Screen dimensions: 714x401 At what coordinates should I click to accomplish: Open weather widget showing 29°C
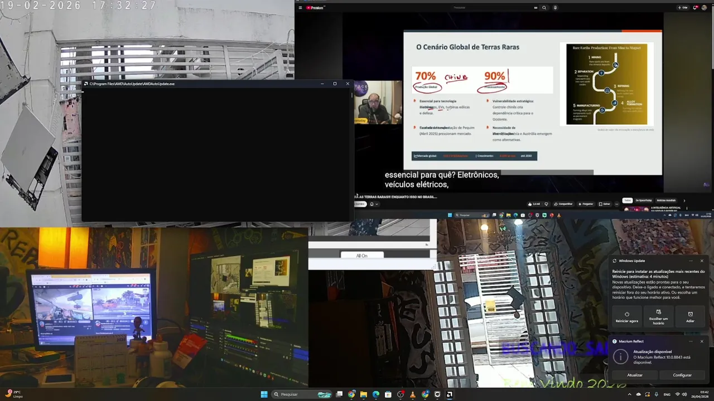[x=15, y=394]
